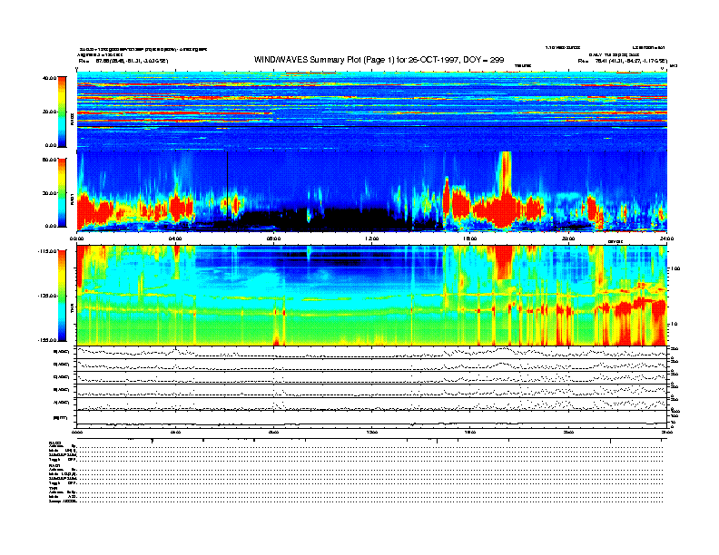Image resolution: width=719 pixels, height=555 pixels.
Task: Click the RAD2 rainbow color scale bar
Action: pyautogui.click(x=62, y=112)
